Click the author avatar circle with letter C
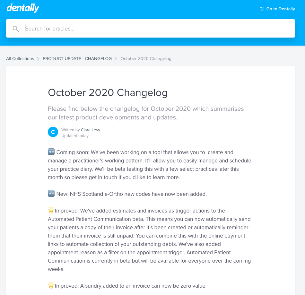Screen dimensions: 305x295 click(x=53, y=132)
